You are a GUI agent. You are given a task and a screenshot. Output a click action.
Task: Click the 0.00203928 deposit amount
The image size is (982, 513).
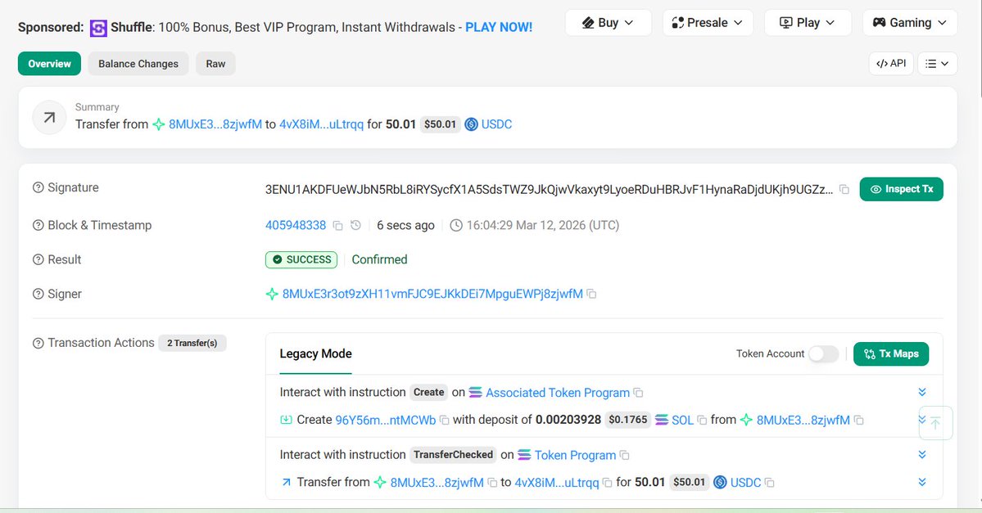click(568, 420)
